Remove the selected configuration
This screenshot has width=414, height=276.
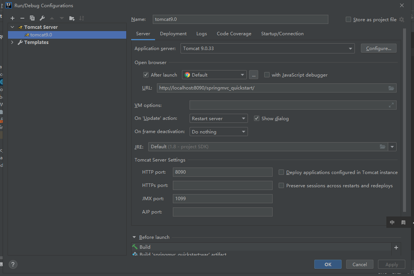tap(22, 18)
